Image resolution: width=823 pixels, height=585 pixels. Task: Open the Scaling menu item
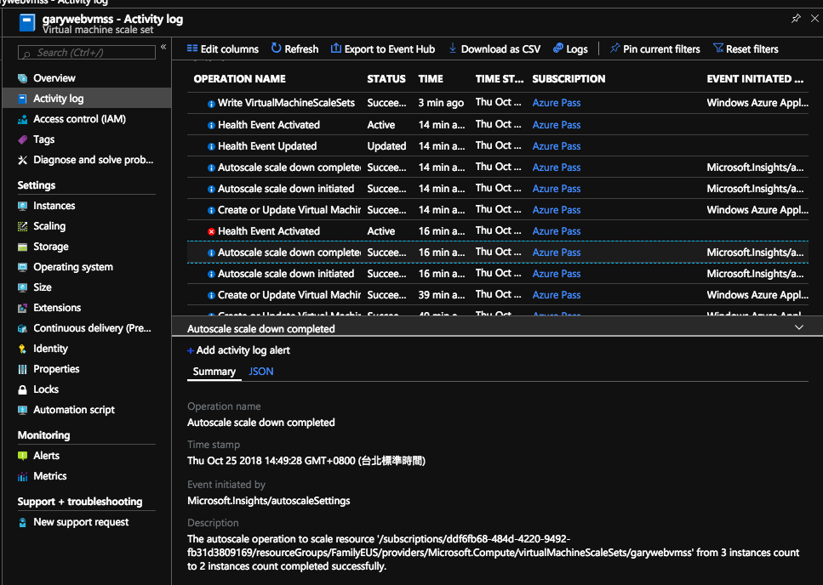tap(49, 226)
